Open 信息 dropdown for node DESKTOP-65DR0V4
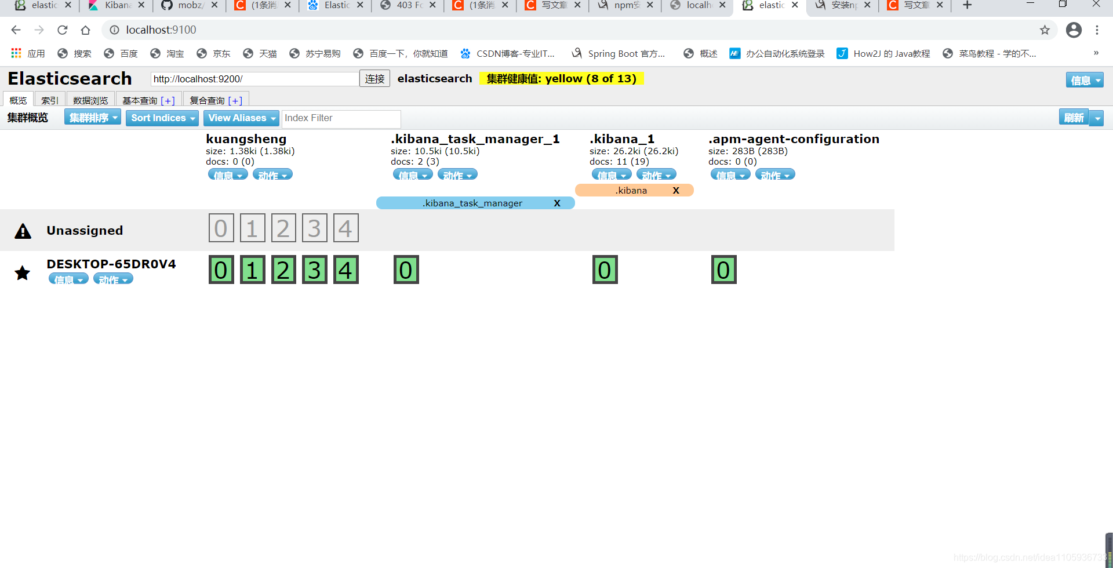1113x568 pixels. (68, 279)
